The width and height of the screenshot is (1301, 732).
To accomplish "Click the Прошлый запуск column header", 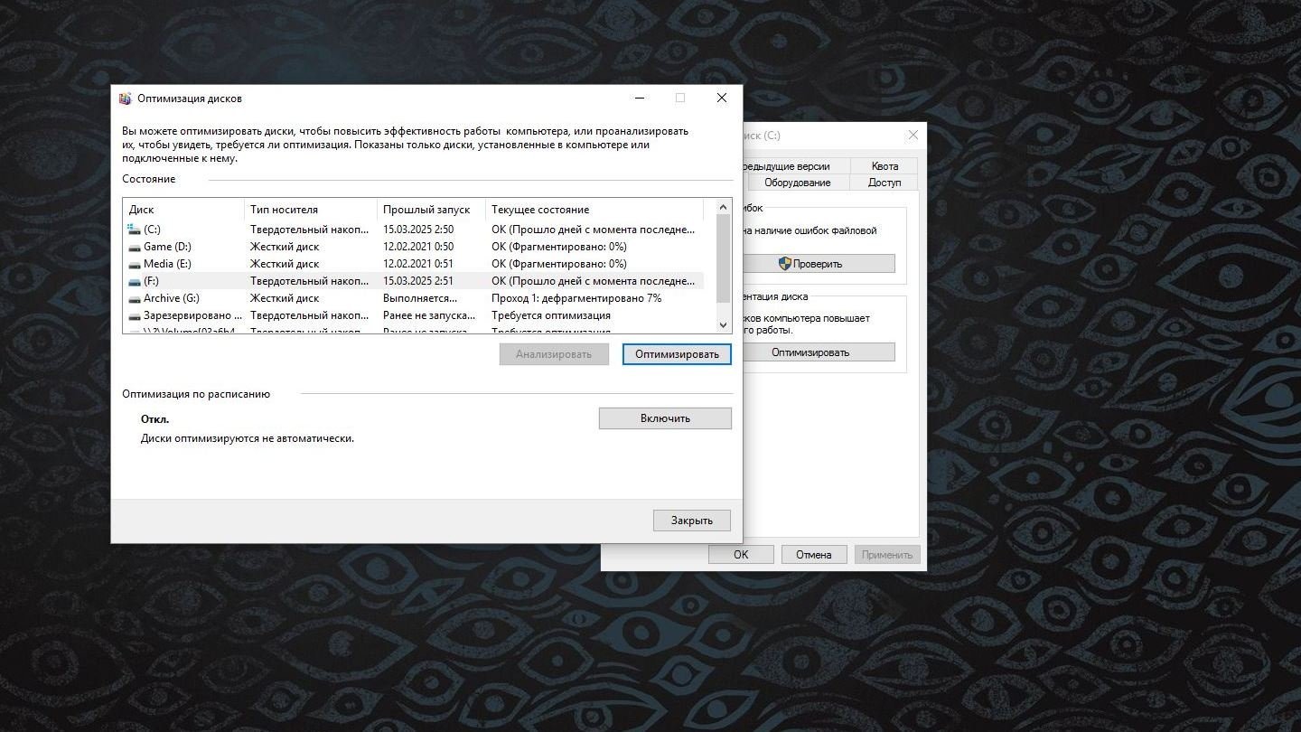I will [x=431, y=210].
